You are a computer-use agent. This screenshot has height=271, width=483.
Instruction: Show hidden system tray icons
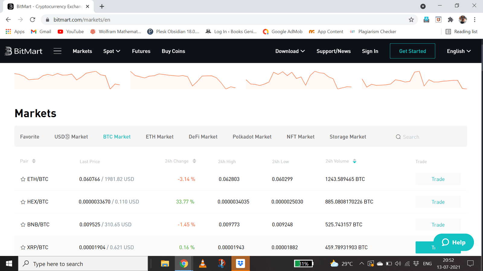361,264
